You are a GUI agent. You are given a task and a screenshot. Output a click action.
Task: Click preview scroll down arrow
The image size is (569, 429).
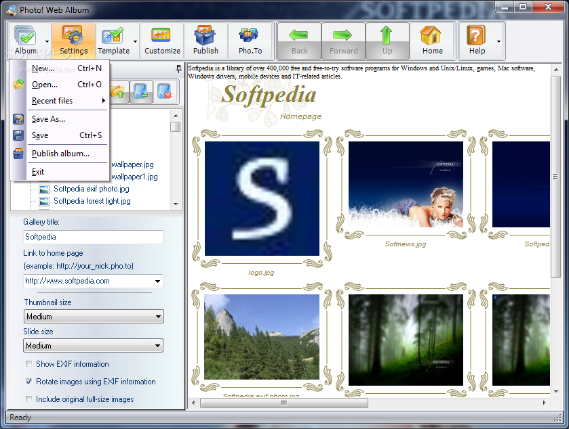(556, 392)
